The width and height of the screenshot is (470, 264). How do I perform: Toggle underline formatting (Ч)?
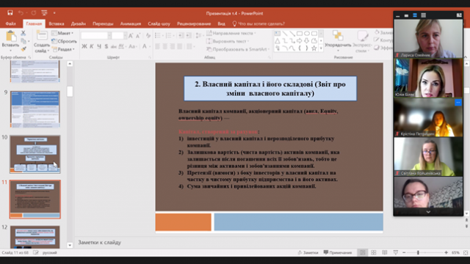(99, 46)
